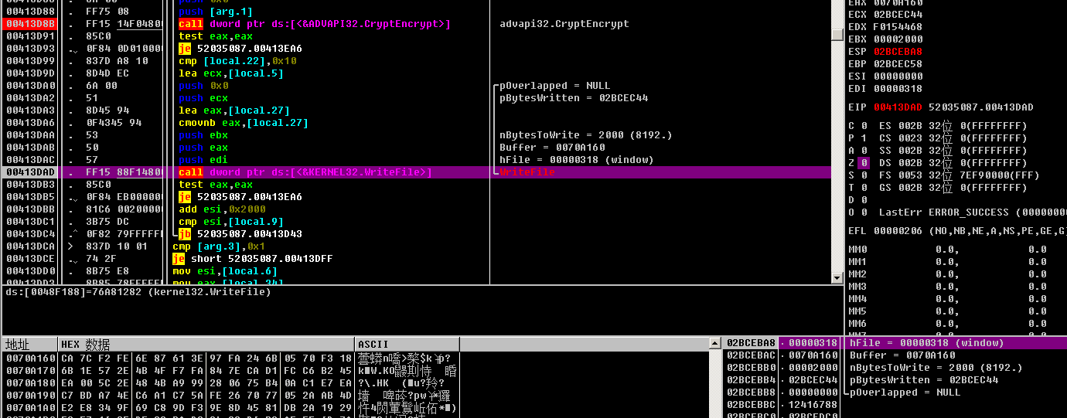This screenshot has height=418, width=1067.
Task: Select dump row at address 0070A160
Action: tap(30, 359)
